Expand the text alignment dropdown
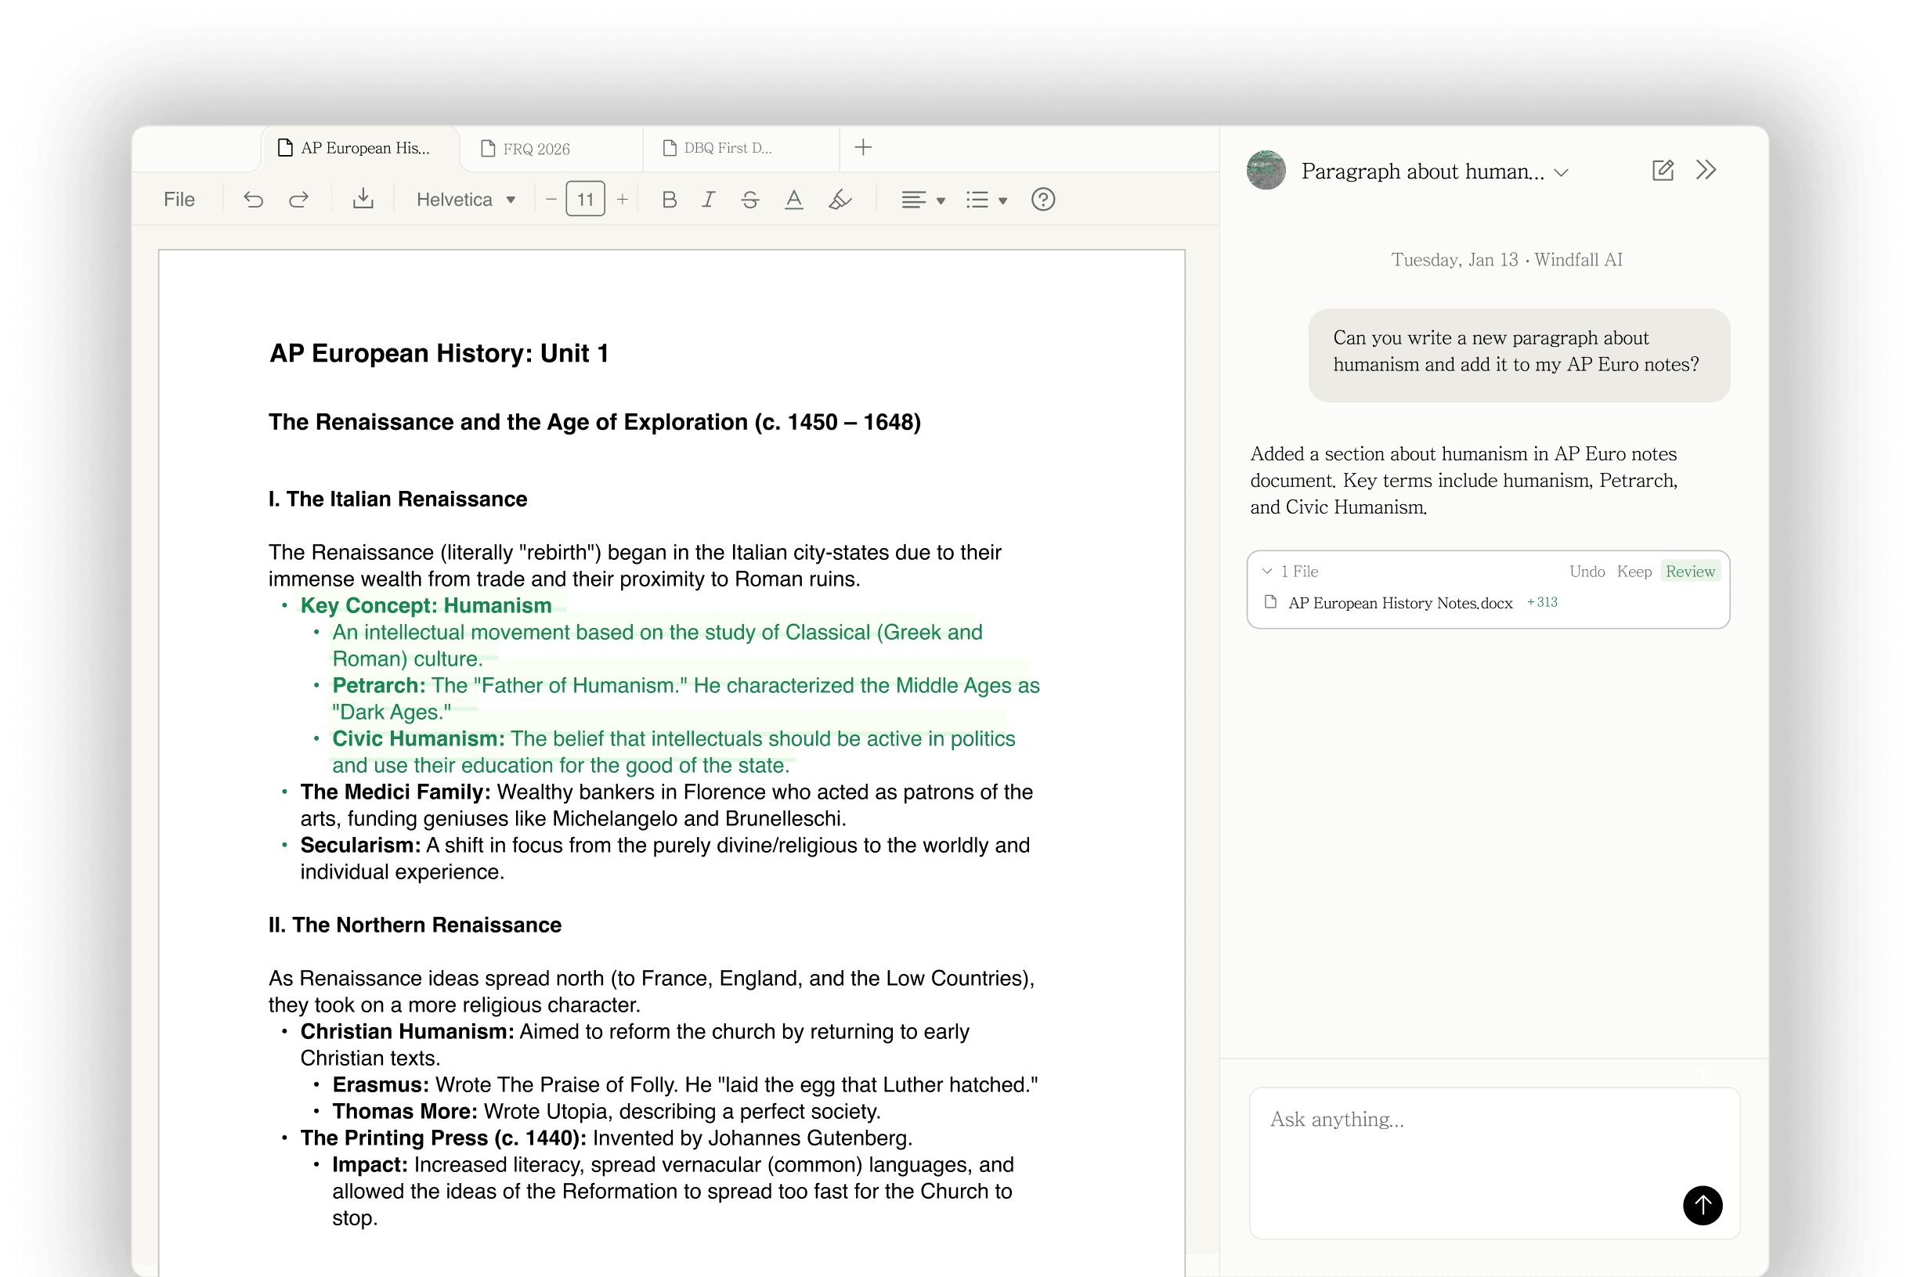The height and width of the screenshot is (1277, 1914). point(922,200)
